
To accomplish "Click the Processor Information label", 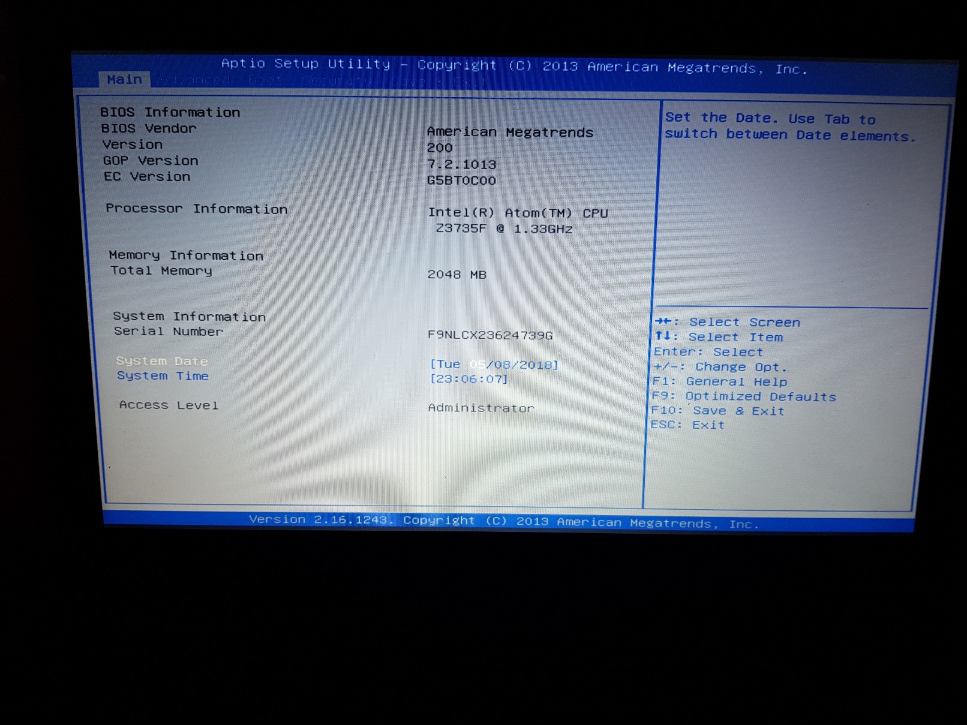I will (x=197, y=209).
